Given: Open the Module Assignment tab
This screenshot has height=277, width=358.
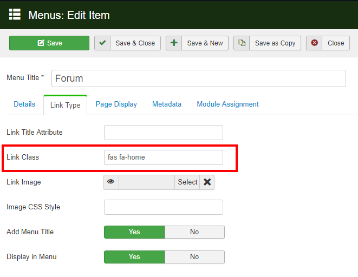Looking at the screenshot, I should tap(227, 104).
